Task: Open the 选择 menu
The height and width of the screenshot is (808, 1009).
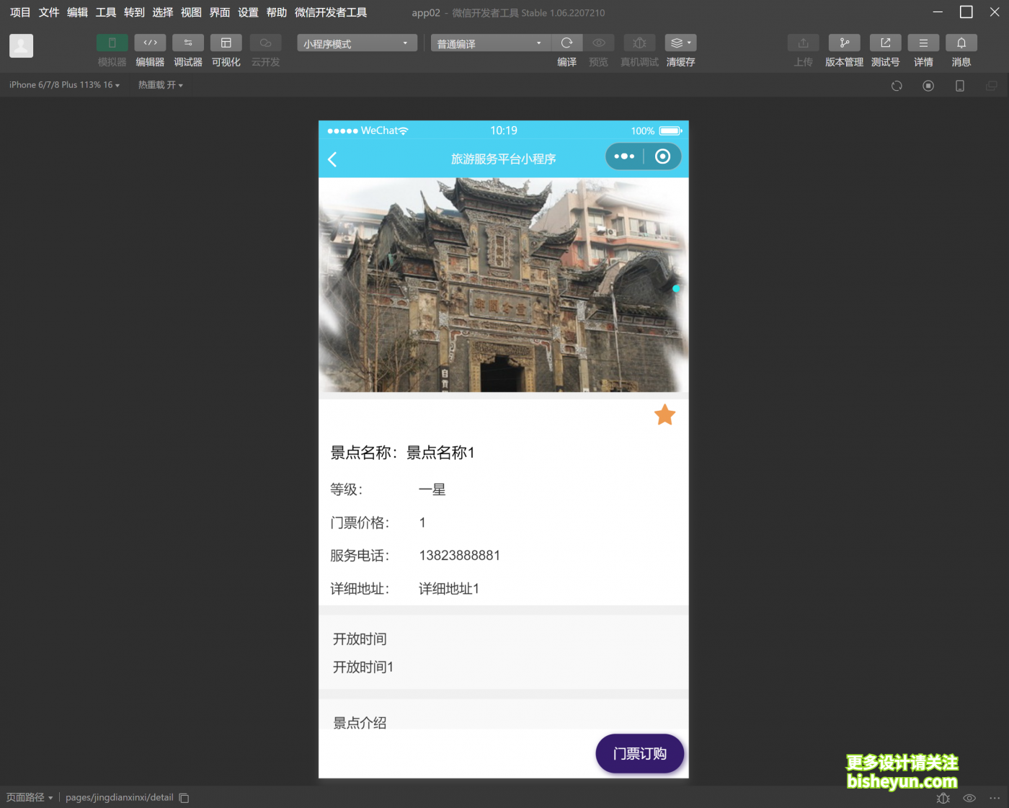Action: [x=163, y=12]
